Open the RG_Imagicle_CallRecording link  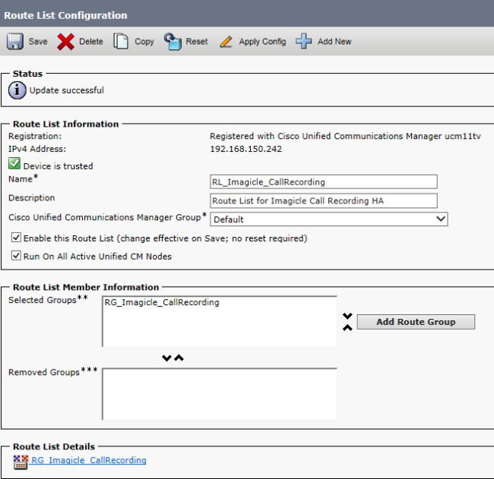[x=88, y=460]
